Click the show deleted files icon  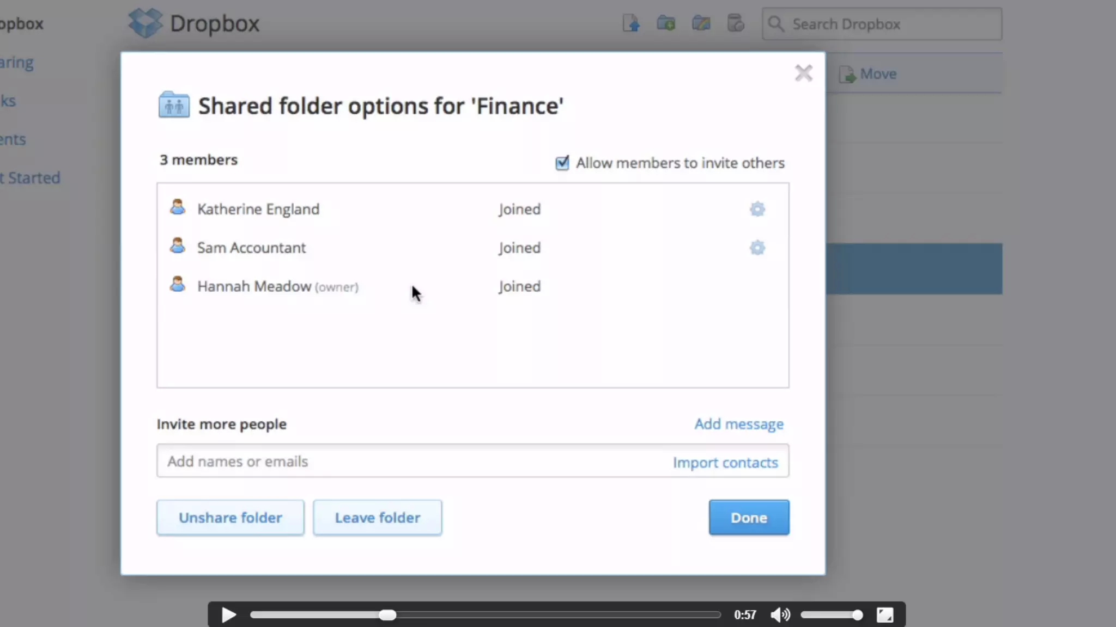(736, 23)
